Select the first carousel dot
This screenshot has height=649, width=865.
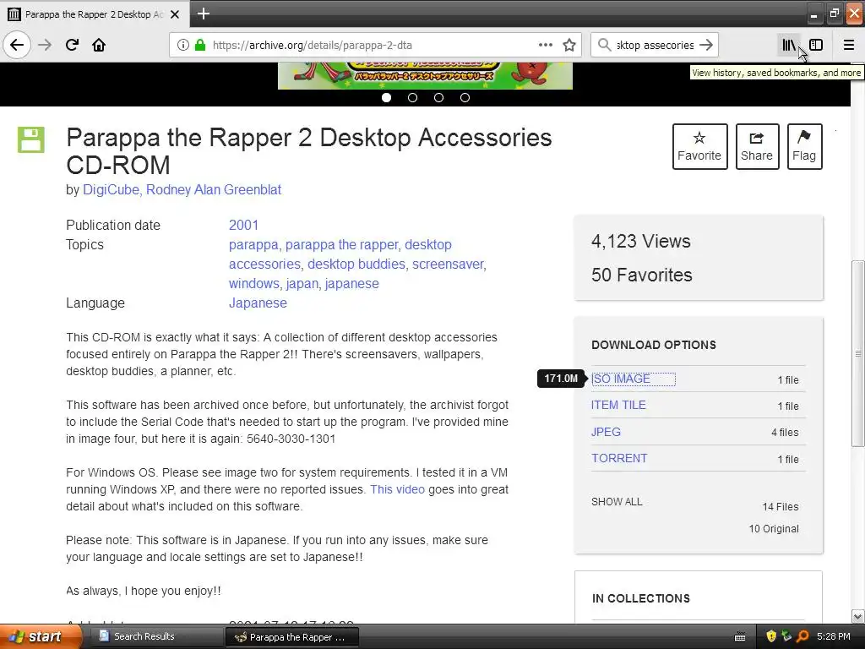tap(386, 98)
